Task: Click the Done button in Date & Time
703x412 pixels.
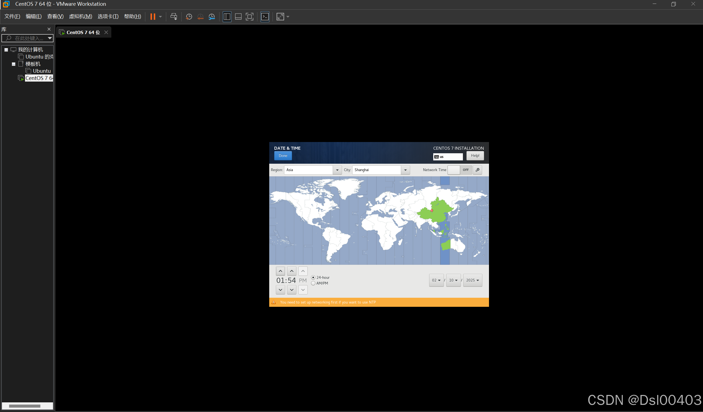Action: [x=283, y=156]
